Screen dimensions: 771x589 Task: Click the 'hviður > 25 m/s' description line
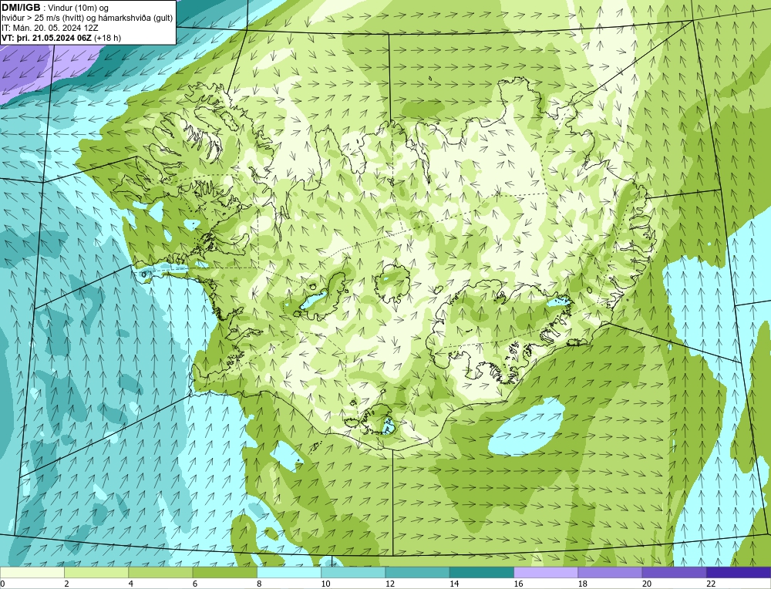click(87, 18)
